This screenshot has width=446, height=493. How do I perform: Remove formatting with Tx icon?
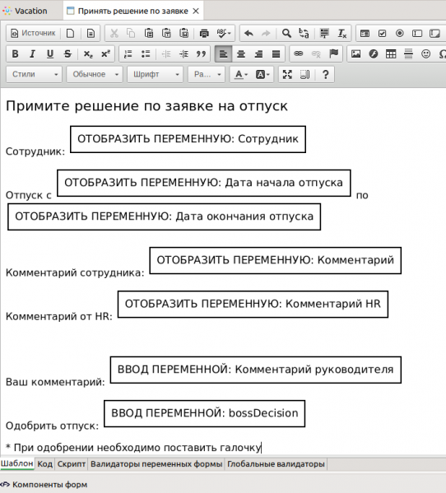coord(342,33)
